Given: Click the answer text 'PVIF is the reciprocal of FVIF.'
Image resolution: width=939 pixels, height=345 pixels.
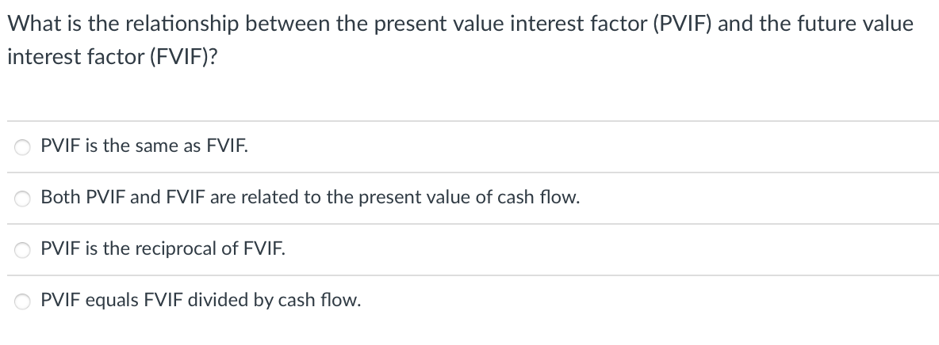Looking at the screenshot, I should coord(163,248).
